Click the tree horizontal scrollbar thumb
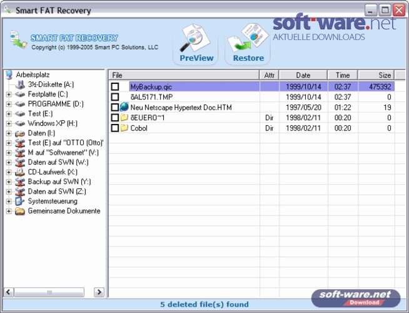Image resolution: width=409 pixels, height=313 pixels. [49, 292]
